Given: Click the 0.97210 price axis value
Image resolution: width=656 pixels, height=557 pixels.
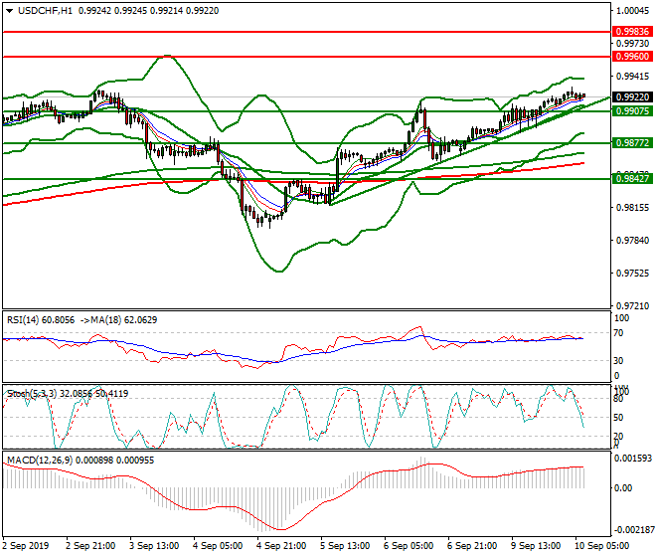Looking at the screenshot, I should click(632, 305).
